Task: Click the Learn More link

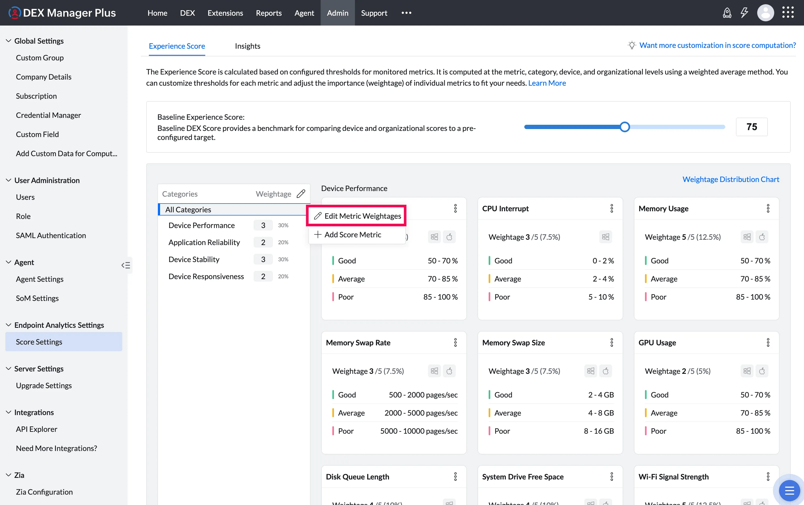Action: pos(547,83)
